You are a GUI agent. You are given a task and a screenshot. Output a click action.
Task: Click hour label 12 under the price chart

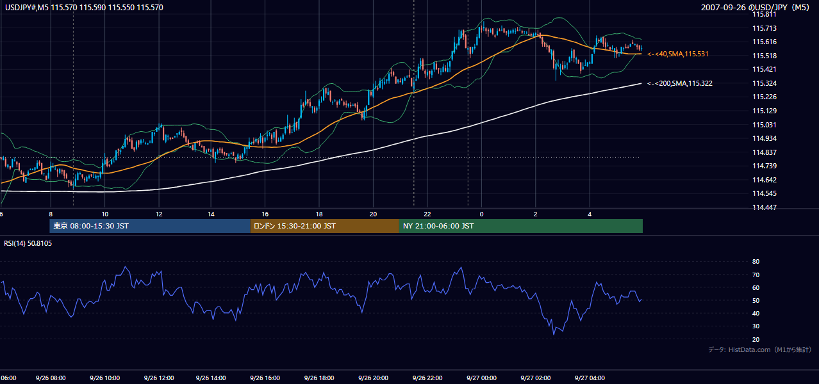coord(158,214)
